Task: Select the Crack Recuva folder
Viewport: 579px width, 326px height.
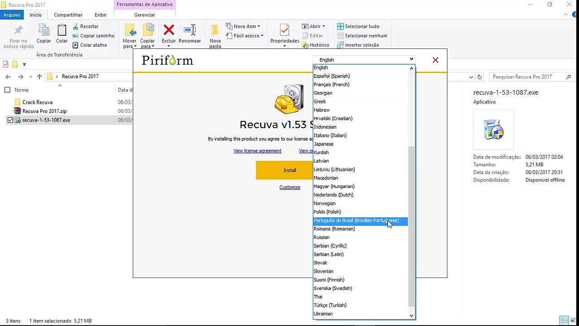Action: 38,102
